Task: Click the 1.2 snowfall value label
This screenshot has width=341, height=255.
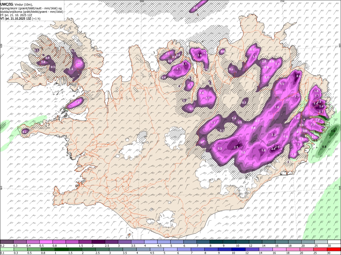Action: click(317, 120)
